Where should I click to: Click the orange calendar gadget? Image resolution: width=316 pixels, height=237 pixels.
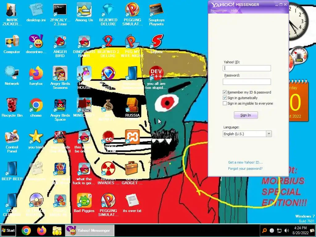(x=298, y=101)
